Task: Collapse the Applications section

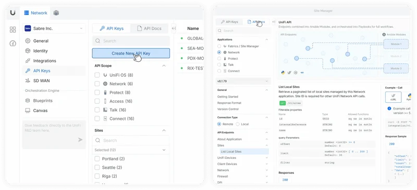Action: coord(267,39)
